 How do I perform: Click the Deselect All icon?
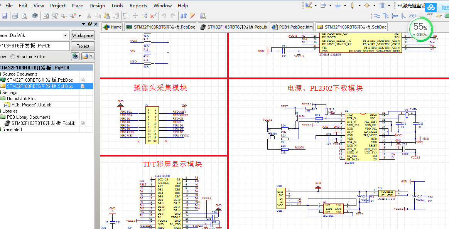(144, 16)
